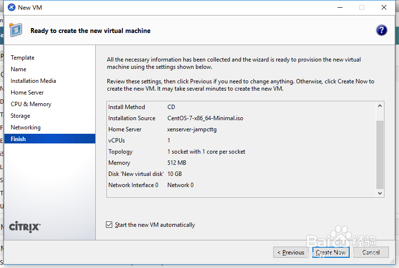Click the Previous button
399x268 pixels.
pos(291,252)
